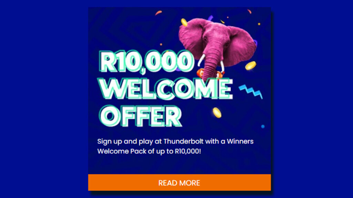Click the OFFER headline word
Screen dimensions: 353x198
141,116
